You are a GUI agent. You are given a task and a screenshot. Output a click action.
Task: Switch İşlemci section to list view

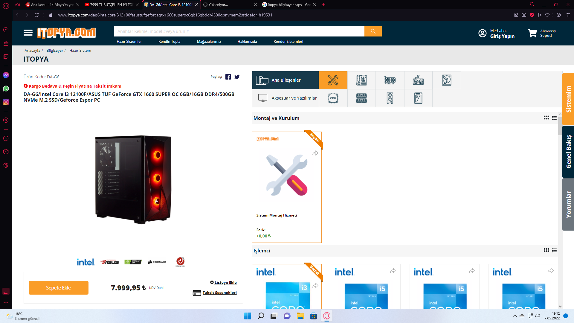click(554, 250)
